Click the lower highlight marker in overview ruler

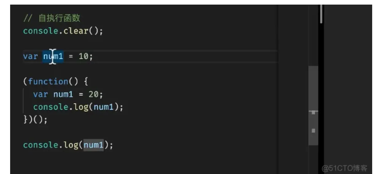[x=313, y=131]
